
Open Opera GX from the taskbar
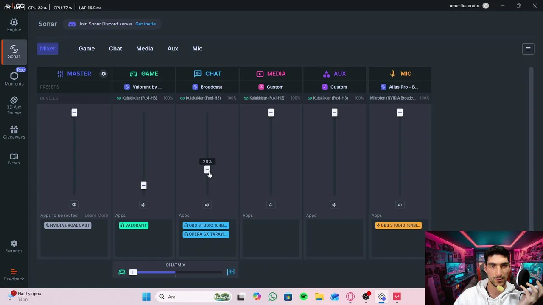point(350,297)
